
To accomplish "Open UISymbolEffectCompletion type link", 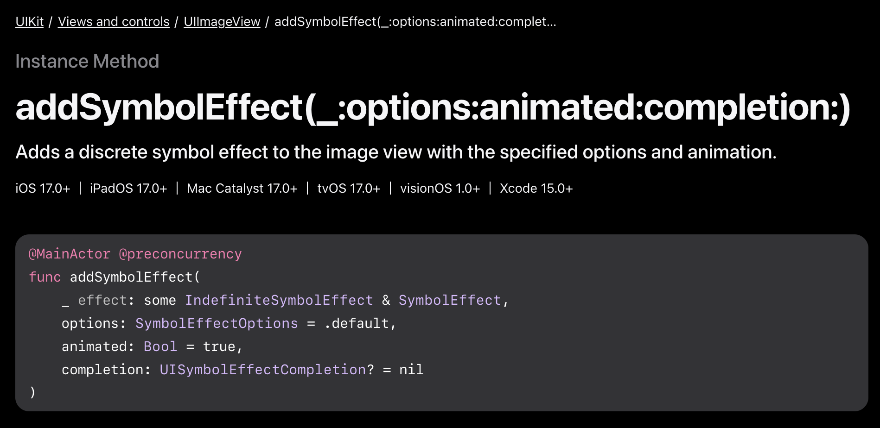I will (x=263, y=370).
